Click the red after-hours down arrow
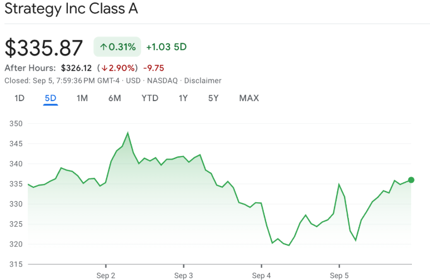Screen dimensions: 430x280 coord(103,68)
